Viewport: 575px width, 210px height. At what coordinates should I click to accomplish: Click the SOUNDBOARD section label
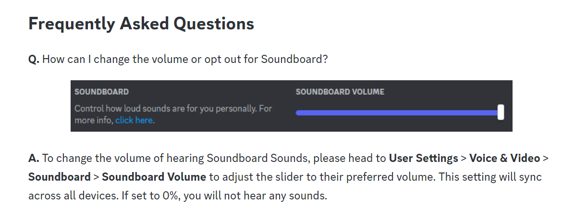101,92
